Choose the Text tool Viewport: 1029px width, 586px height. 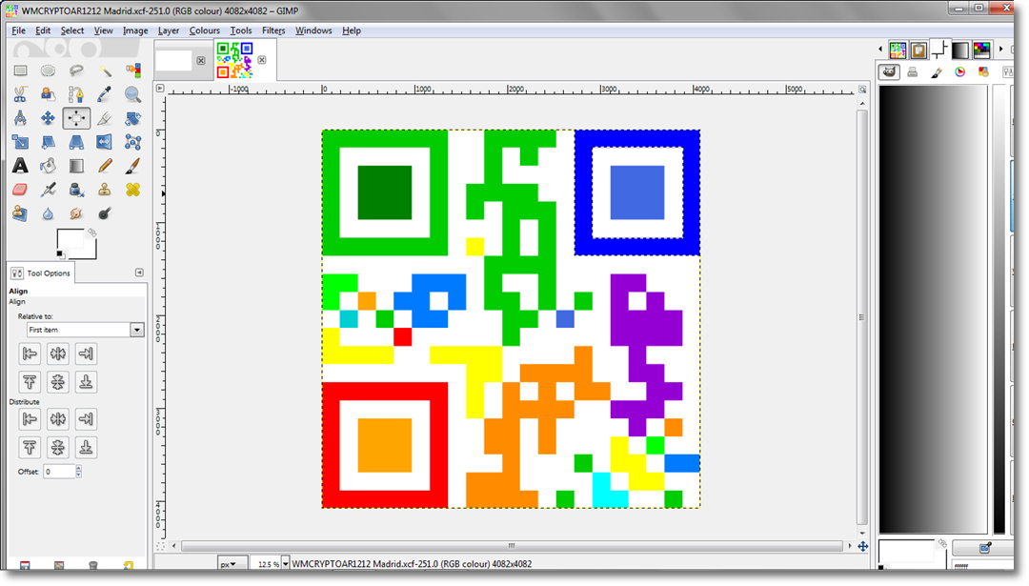coord(20,166)
